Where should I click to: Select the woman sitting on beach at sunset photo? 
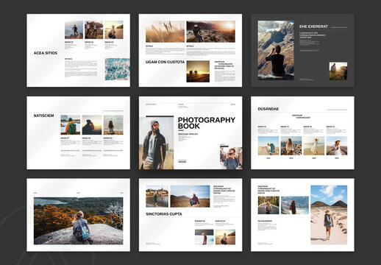(x=225, y=237)
